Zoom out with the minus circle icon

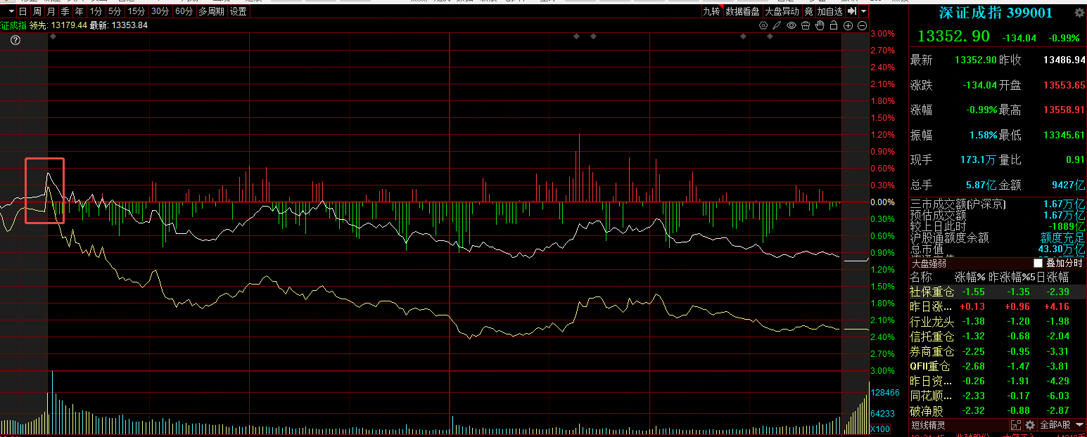862,26
